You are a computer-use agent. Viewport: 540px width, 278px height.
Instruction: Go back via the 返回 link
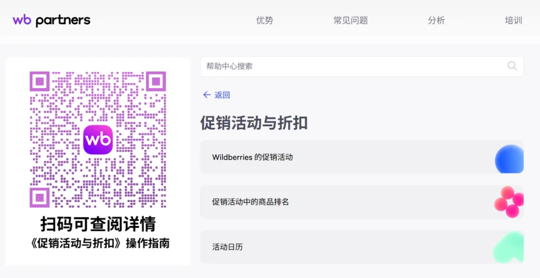222,95
